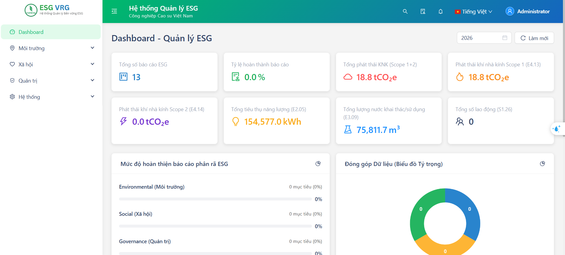Image resolution: width=565 pixels, height=255 pixels.
Task: Click the ESG VRG logo
Action: (x=54, y=10)
